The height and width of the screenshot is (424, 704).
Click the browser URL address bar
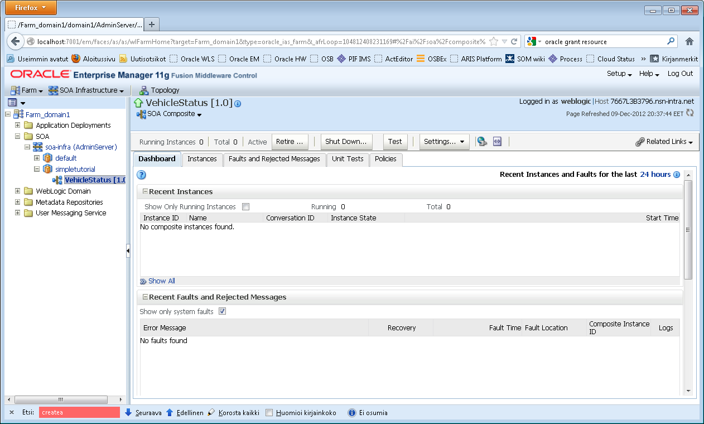(261, 41)
